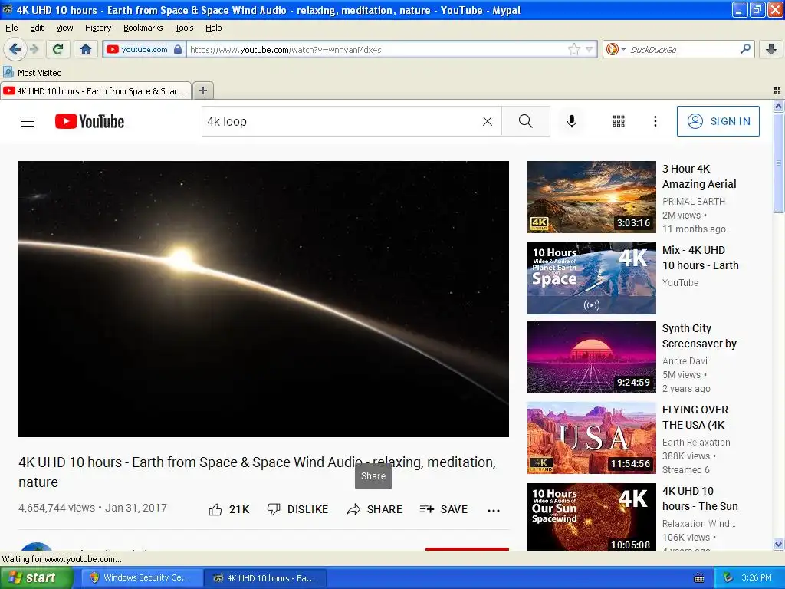The image size is (785, 589).
Task: Switch to Windows Security Center taskbar item
Action: click(141, 578)
